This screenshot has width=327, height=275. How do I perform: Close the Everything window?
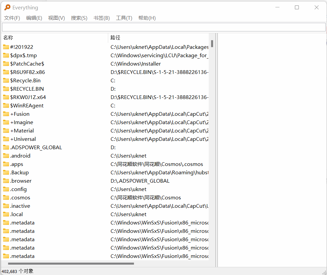(x=317, y=7)
